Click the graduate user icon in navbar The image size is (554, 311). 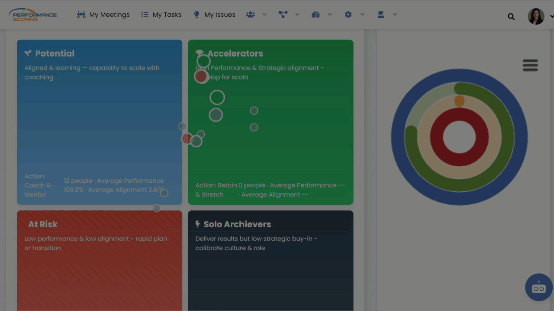coord(381,15)
